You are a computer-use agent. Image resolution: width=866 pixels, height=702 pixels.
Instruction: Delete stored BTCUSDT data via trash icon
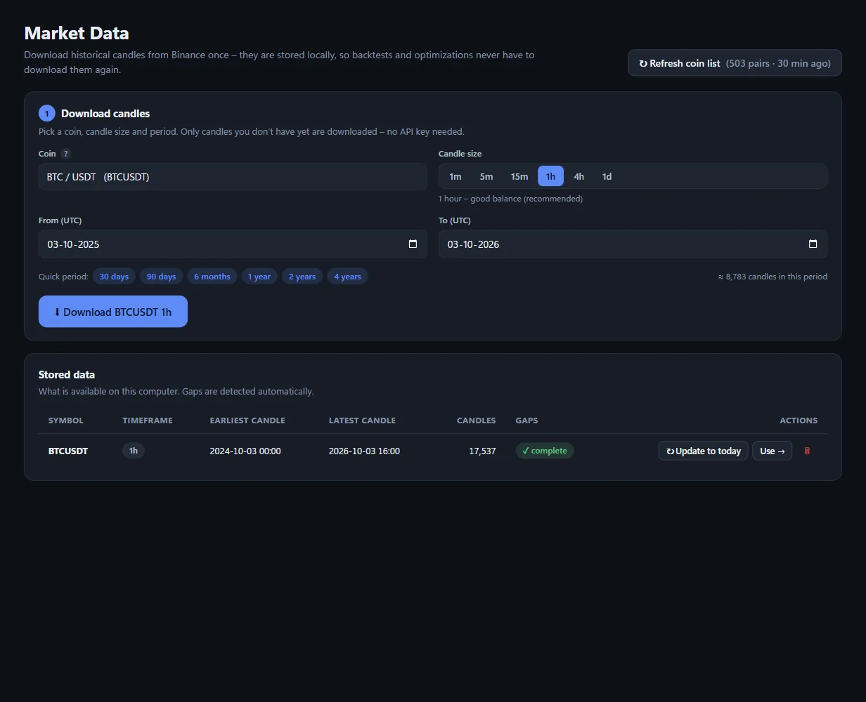tap(807, 451)
